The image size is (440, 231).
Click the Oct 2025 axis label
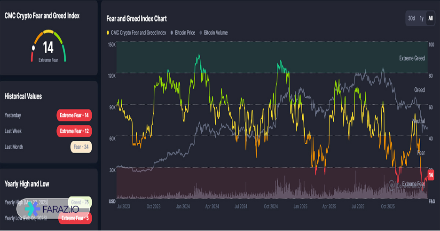click(x=388, y=207)
